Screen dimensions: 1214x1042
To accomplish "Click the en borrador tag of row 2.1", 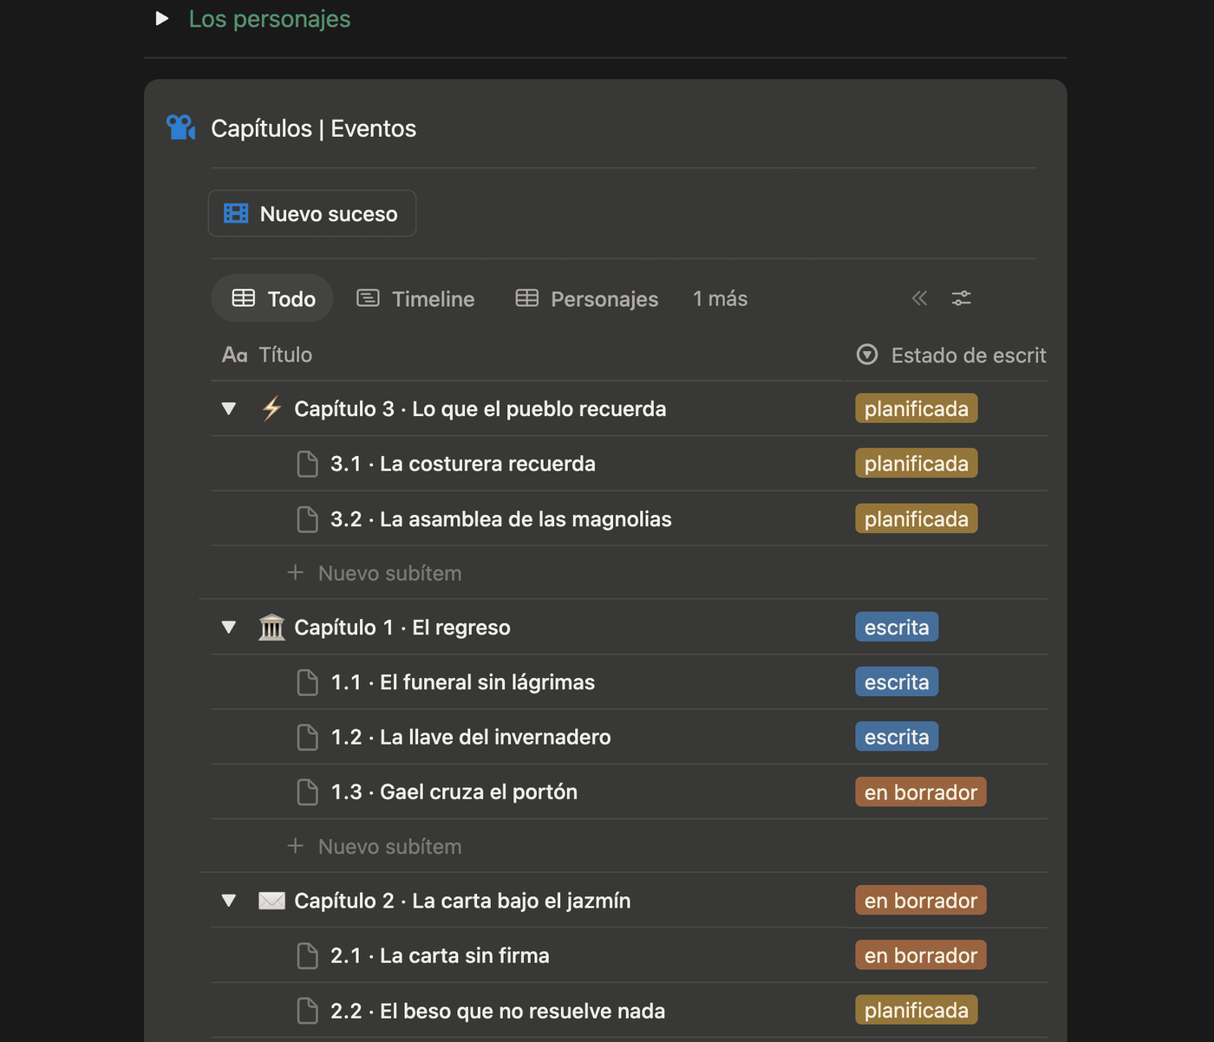I will coord(921,955).
